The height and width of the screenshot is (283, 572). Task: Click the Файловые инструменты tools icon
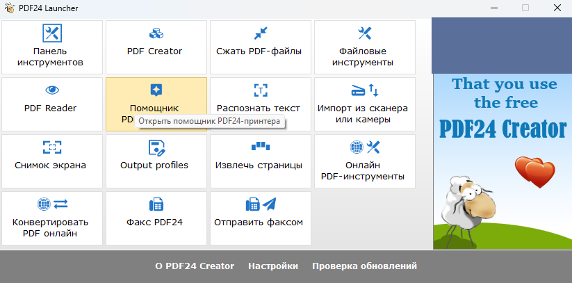point(364,33)
